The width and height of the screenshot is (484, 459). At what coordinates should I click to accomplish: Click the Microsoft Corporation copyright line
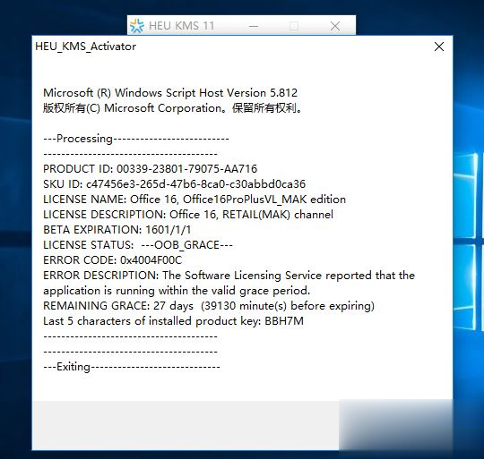point(172,108)
